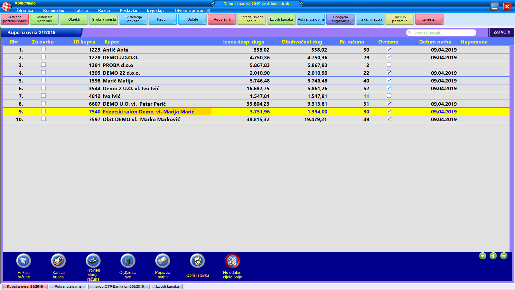Image resolution: width=515 pixels, height=290 pixels.
Task: Open Kartica kupca icon
Action: [x=58, y=261]
